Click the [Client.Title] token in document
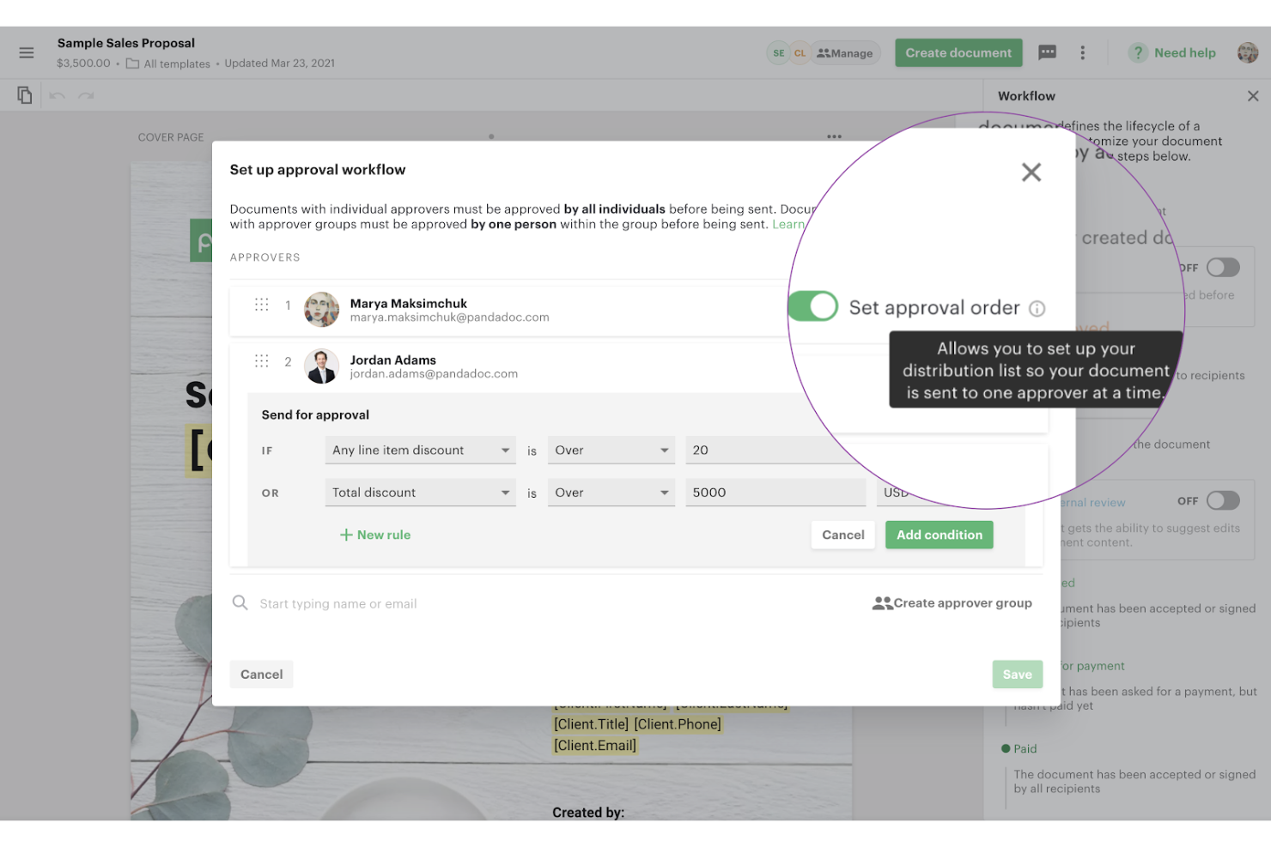The height and width of the screenshot is (847, 1271). click(x=591, y=724)
